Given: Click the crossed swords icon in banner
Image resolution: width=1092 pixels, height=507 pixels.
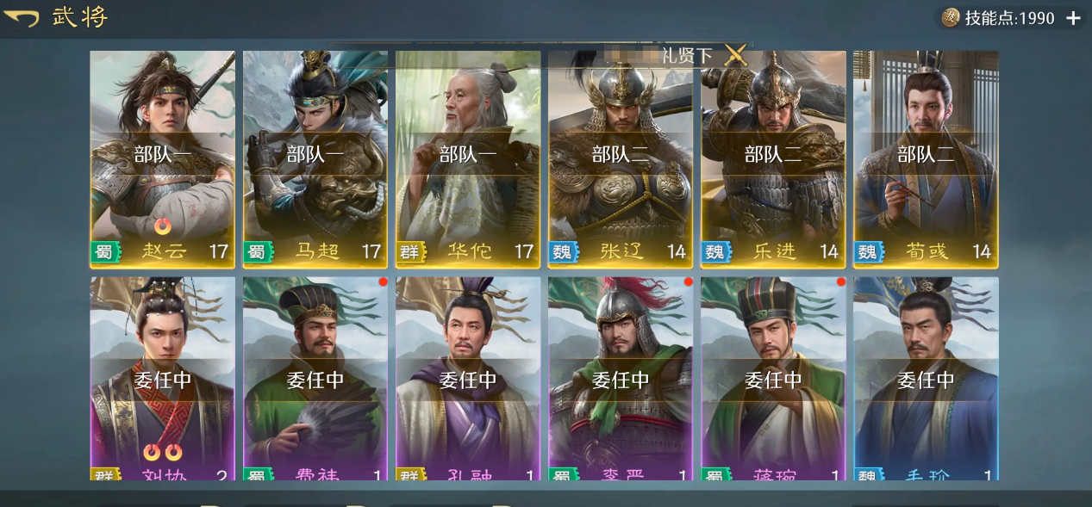Looking at the screenshot, I should click(735, 55).
